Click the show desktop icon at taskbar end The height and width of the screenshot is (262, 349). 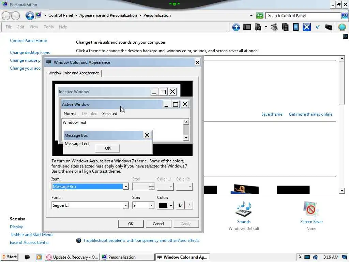point(345,257)
